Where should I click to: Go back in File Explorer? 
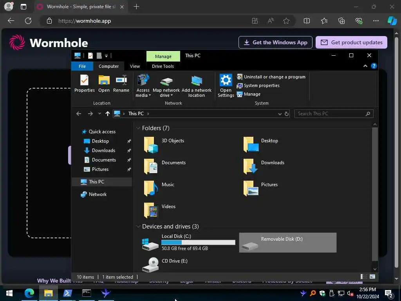79,114
